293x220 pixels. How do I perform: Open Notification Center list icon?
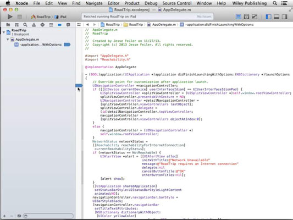284,3
